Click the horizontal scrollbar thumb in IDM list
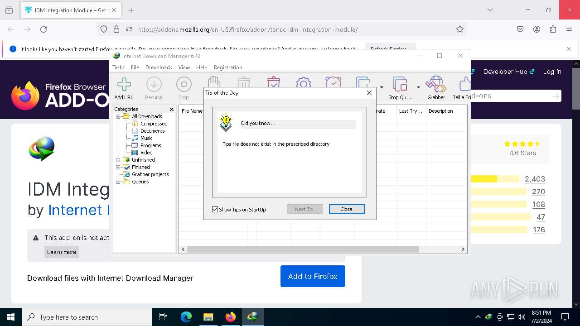 coord(303,249)
